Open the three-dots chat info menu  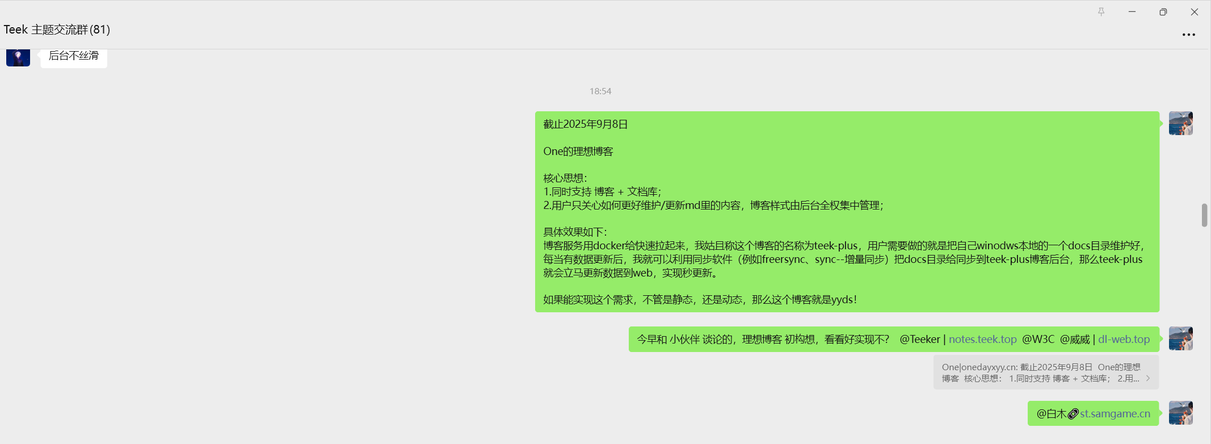(1188, 35)
